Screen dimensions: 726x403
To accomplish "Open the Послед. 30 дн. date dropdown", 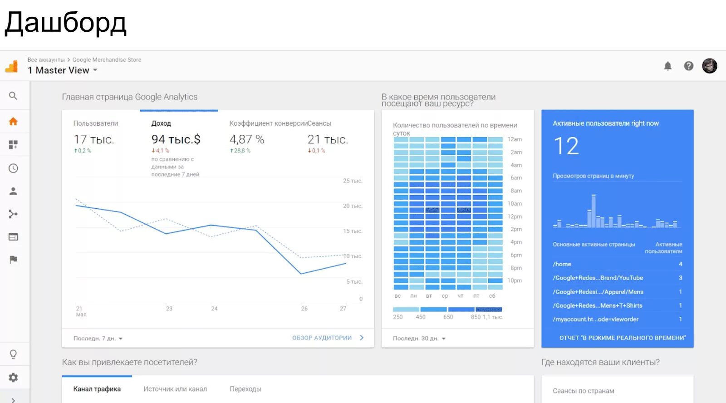I will (x=419, y=339).
